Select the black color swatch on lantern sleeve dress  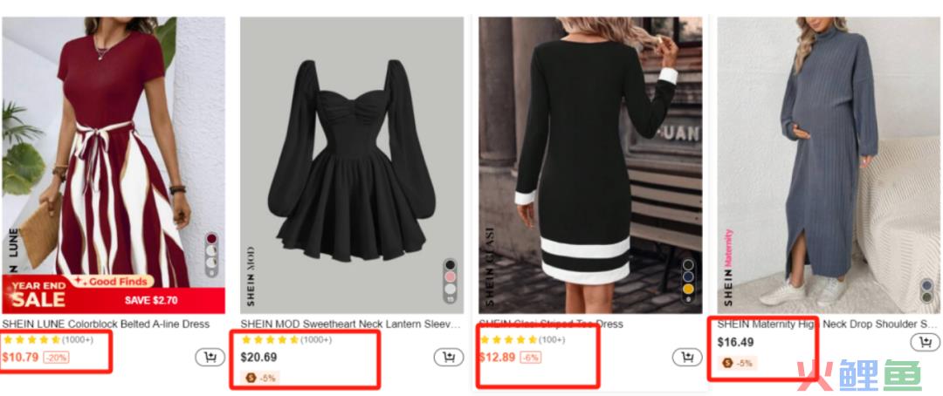point(450,265)
